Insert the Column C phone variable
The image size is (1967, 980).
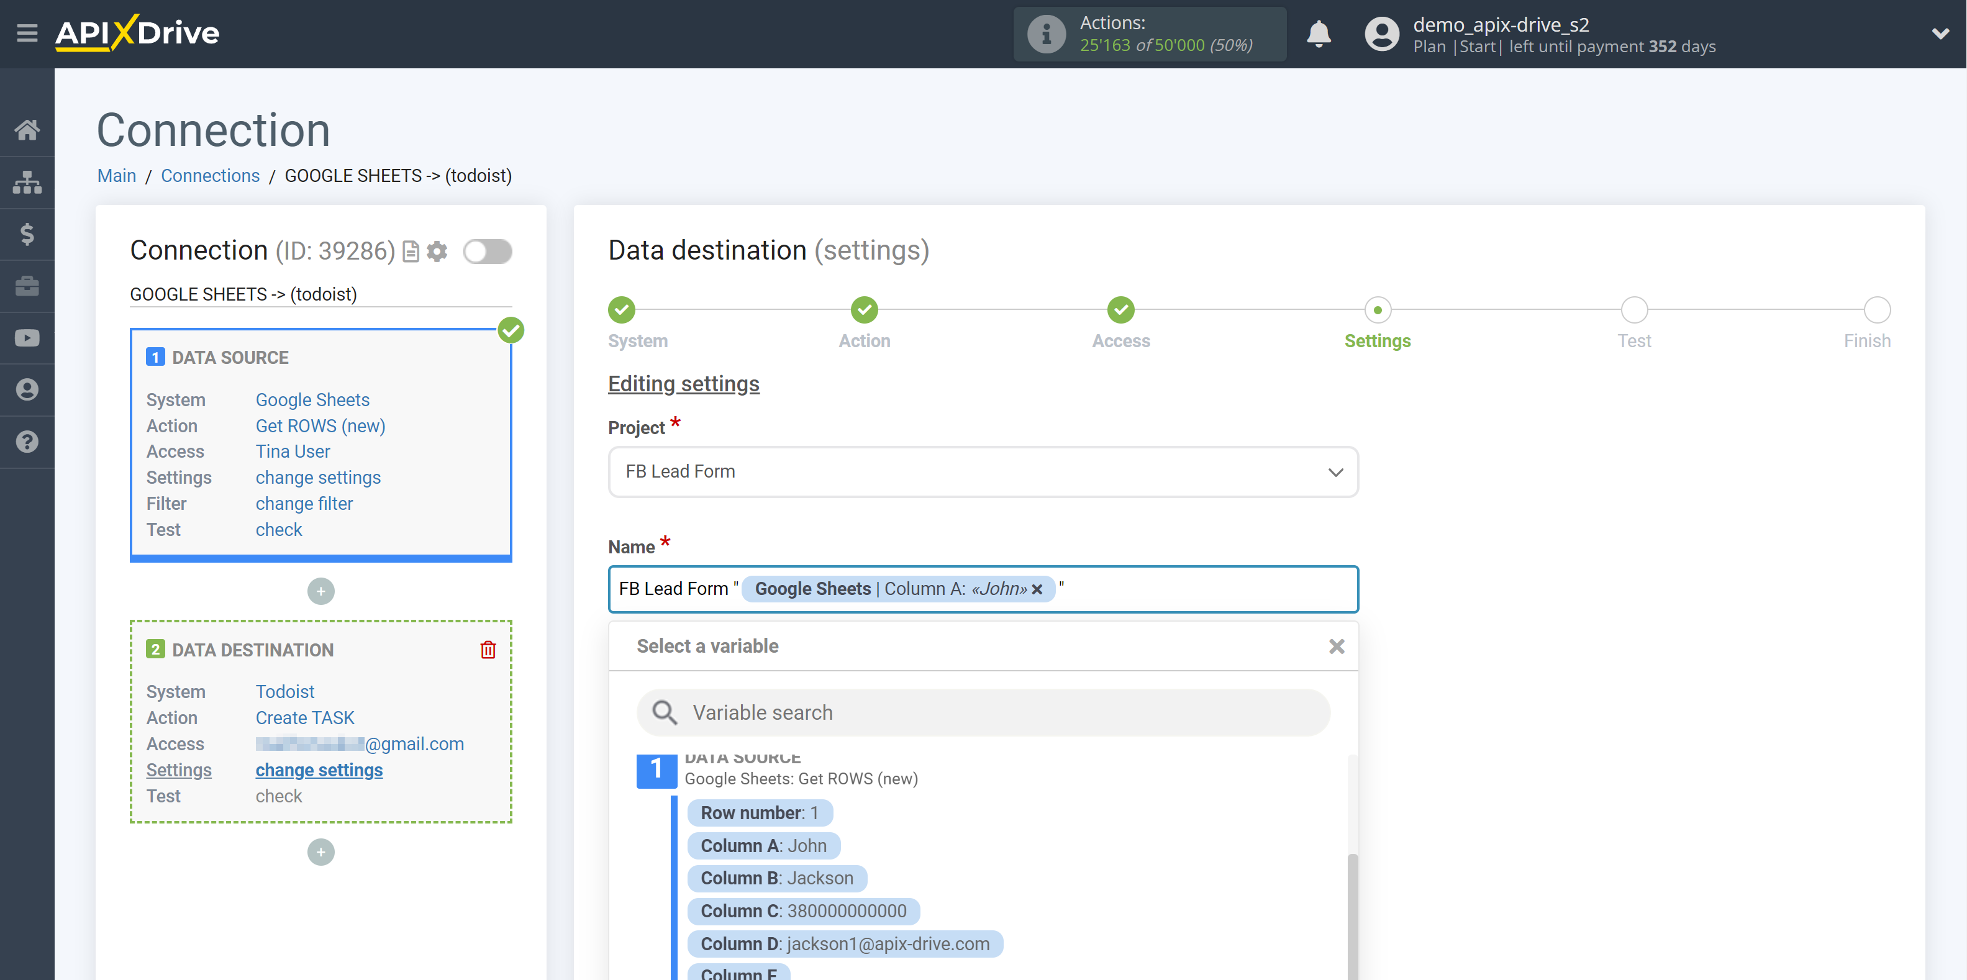(803, 911)
